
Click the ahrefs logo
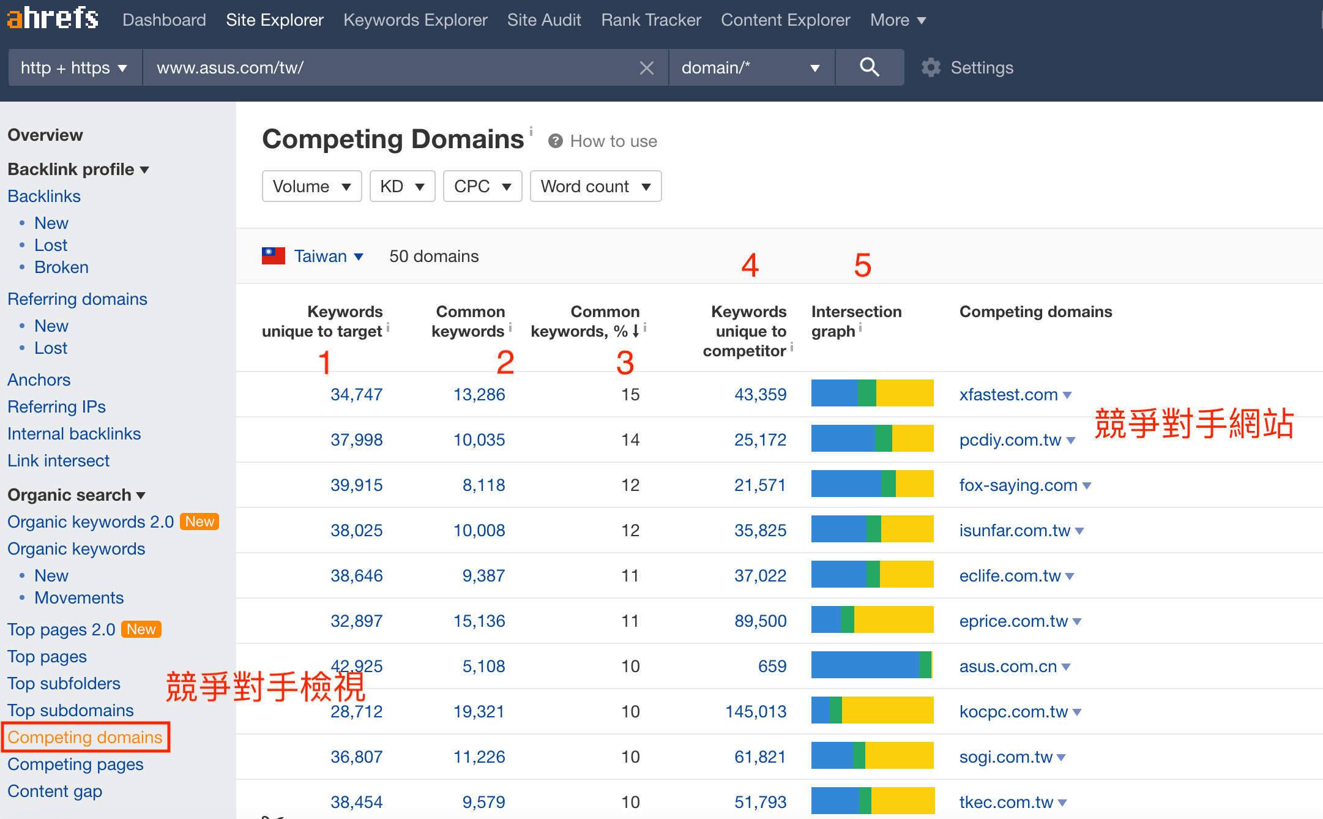click(x=53, y=18)
